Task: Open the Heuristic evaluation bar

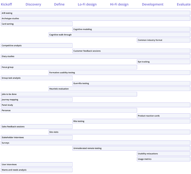Action: [x=119, y=89]
